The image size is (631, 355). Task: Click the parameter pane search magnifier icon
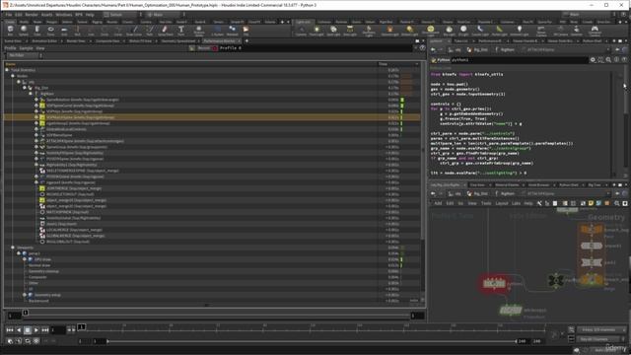pyautogui.click(x=608, y=59)
